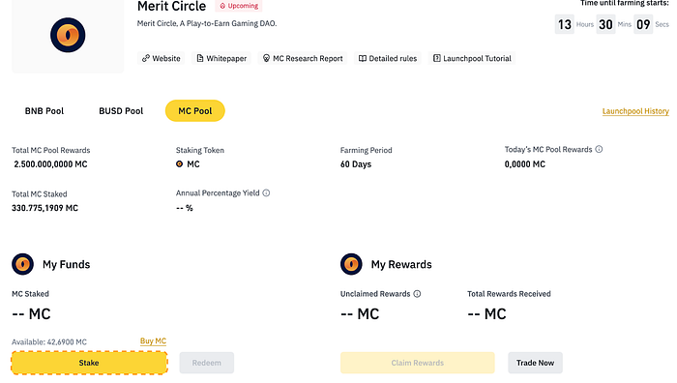Open Launchpool History
Screen dimensions: 677x383
pos(635,111)
